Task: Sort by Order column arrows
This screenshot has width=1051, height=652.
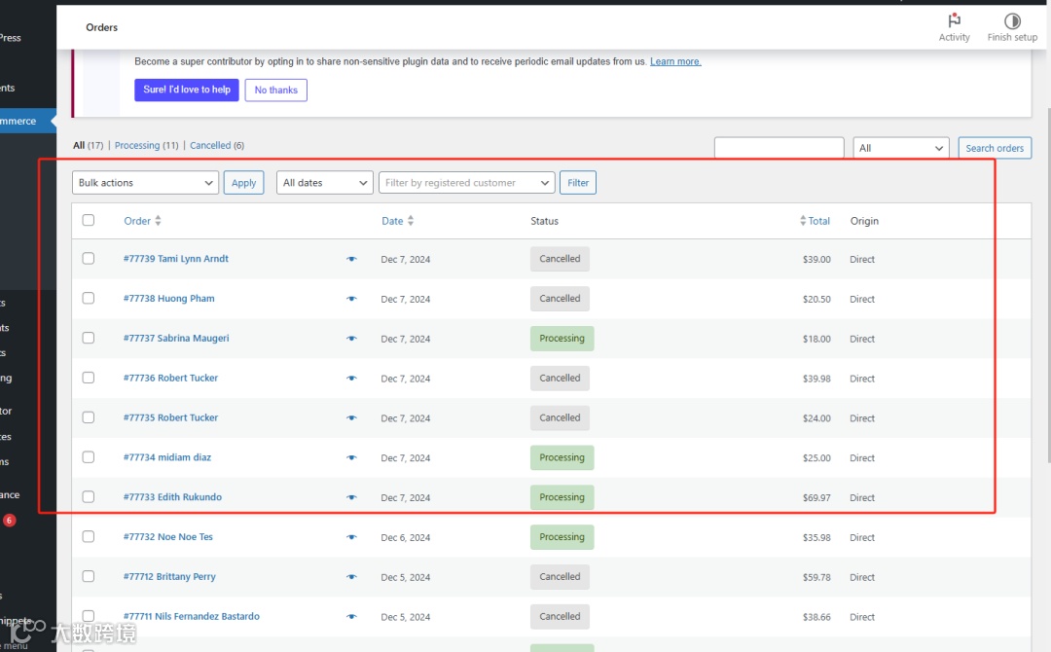Action: click(x=159, y=221)
